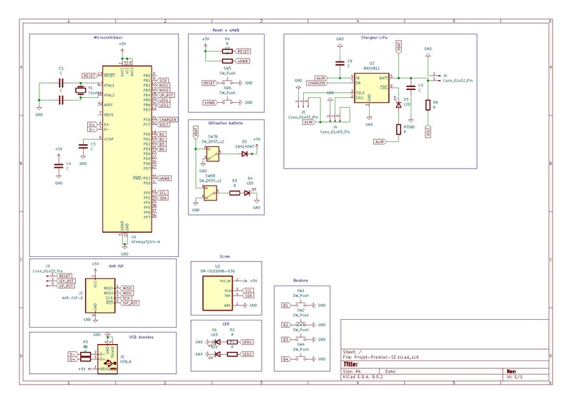The height and width of the screenshot is (404, 572).
Task: Click resistor R4 in the Reset block
Action: [x=227, y=51]
